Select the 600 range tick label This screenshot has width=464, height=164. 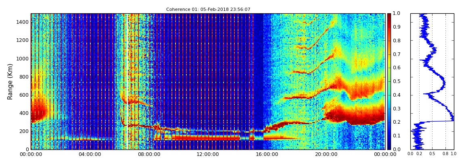(x=24, y=95)
